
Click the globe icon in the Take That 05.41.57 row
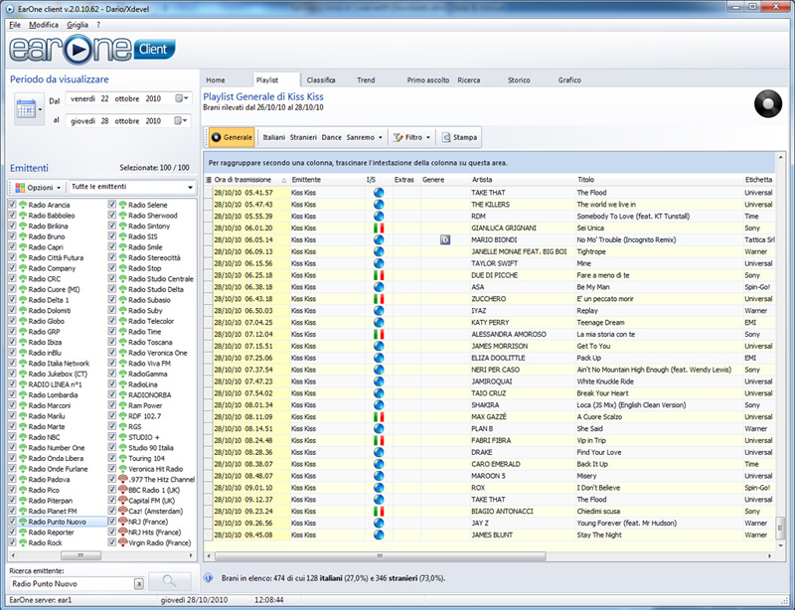pos(379,193)
